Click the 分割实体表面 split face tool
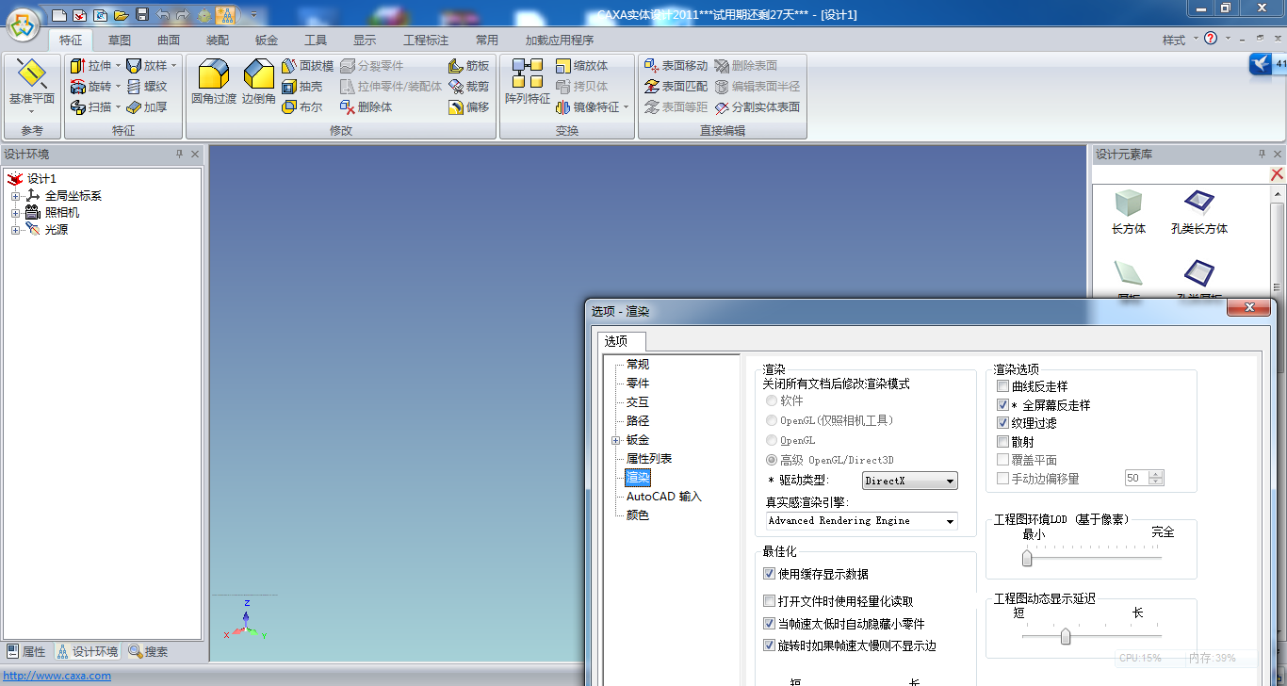Viewport: 1287px width, 686px height. click(758, 107)
